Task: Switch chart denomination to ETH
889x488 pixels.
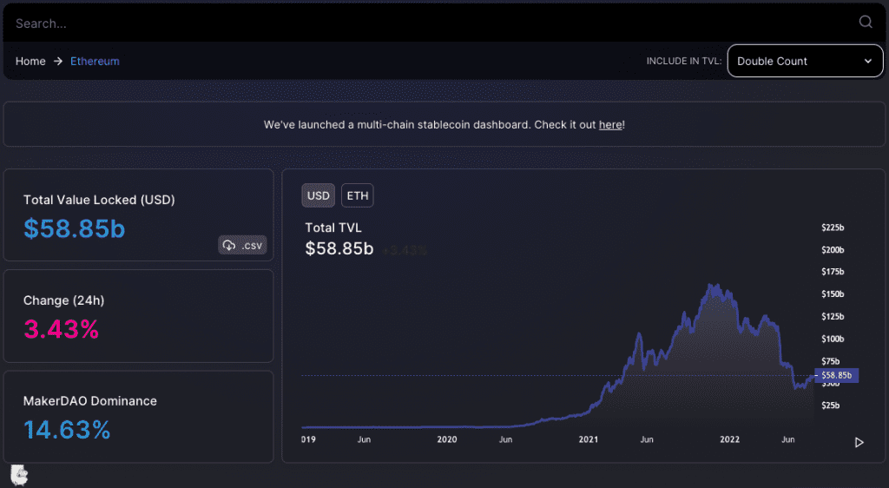Action: (x=357, y=195)
